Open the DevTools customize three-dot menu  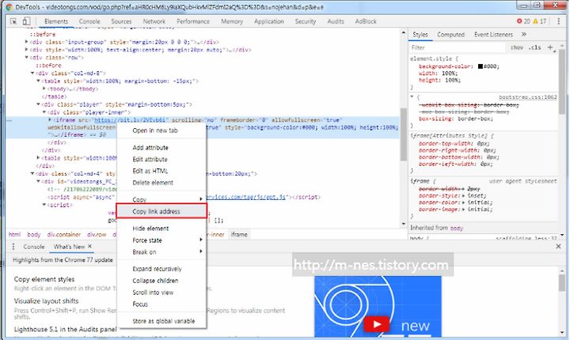click(x=559, y=21)
